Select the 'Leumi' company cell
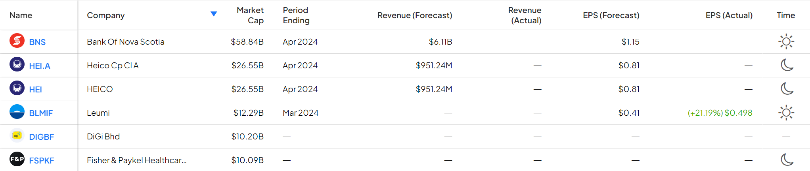810x171 pixels. click(98, 113)
